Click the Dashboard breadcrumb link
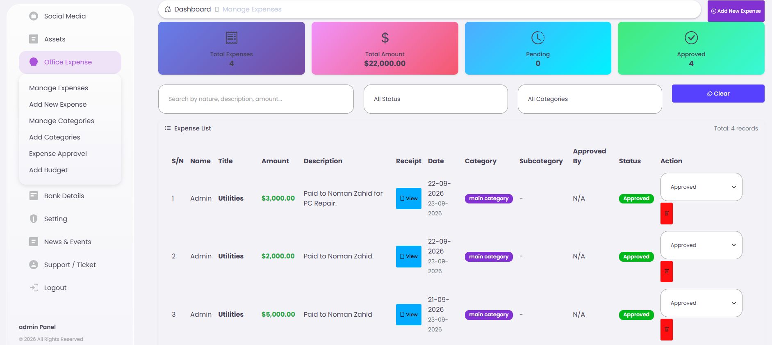The height and width of the screenshot is (345, 772). (193, 9)
